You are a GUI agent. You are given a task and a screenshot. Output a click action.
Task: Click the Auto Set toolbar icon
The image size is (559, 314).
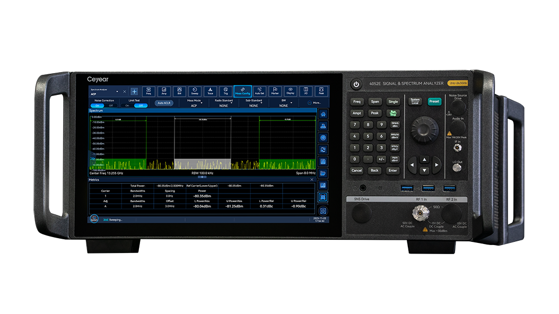[x=259, y=91]
